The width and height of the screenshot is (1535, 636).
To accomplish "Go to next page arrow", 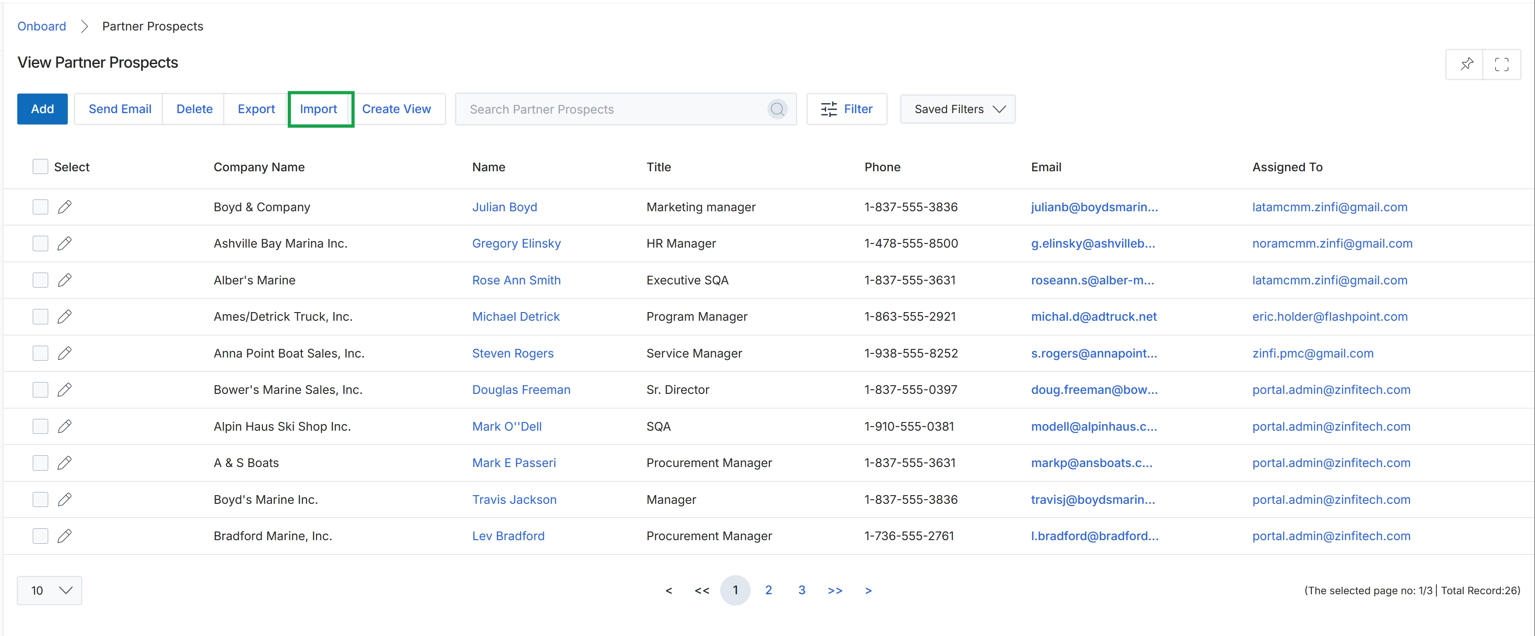I will click(868, 590).
